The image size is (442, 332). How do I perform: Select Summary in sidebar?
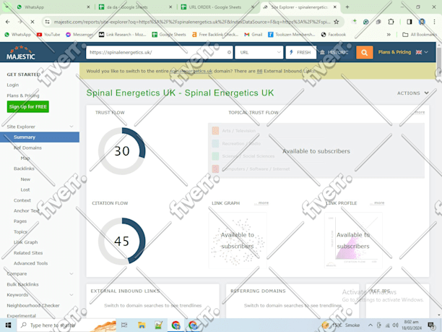pos(40,137)
